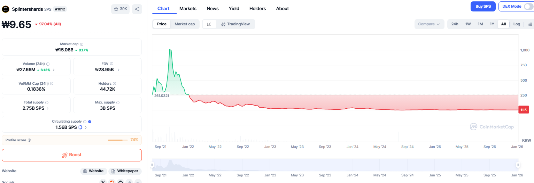Screen dimensions: 534x183
Task: Click the 3B SPS max supply value
Action: click(x=107, y=108)
